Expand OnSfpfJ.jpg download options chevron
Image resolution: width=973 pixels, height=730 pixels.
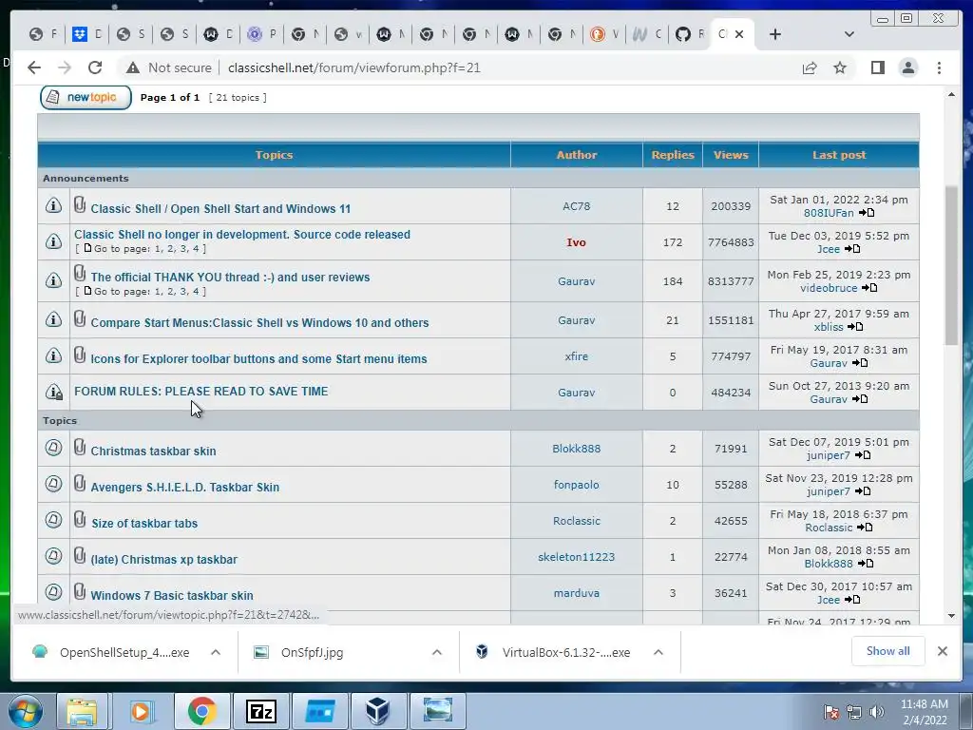click(437, 652)
